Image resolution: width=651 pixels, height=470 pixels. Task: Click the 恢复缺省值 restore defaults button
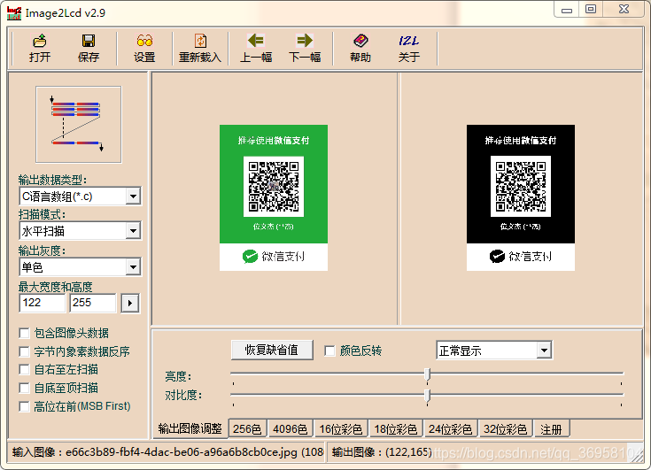272,351
